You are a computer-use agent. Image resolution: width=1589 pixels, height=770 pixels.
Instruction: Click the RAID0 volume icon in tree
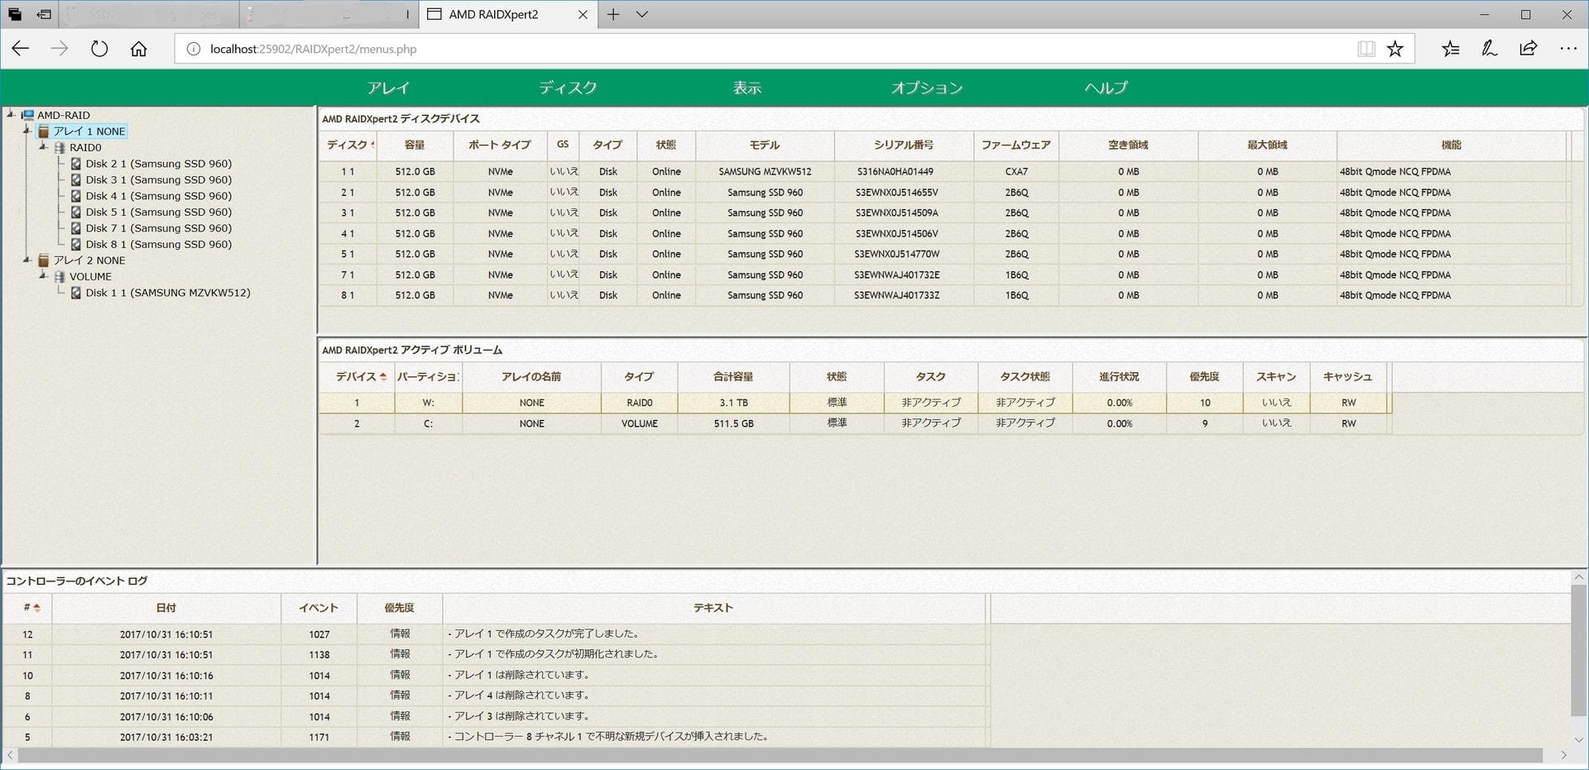[x=60, y=147]
